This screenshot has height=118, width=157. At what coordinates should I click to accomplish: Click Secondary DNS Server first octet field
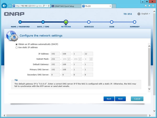[55, 75]
